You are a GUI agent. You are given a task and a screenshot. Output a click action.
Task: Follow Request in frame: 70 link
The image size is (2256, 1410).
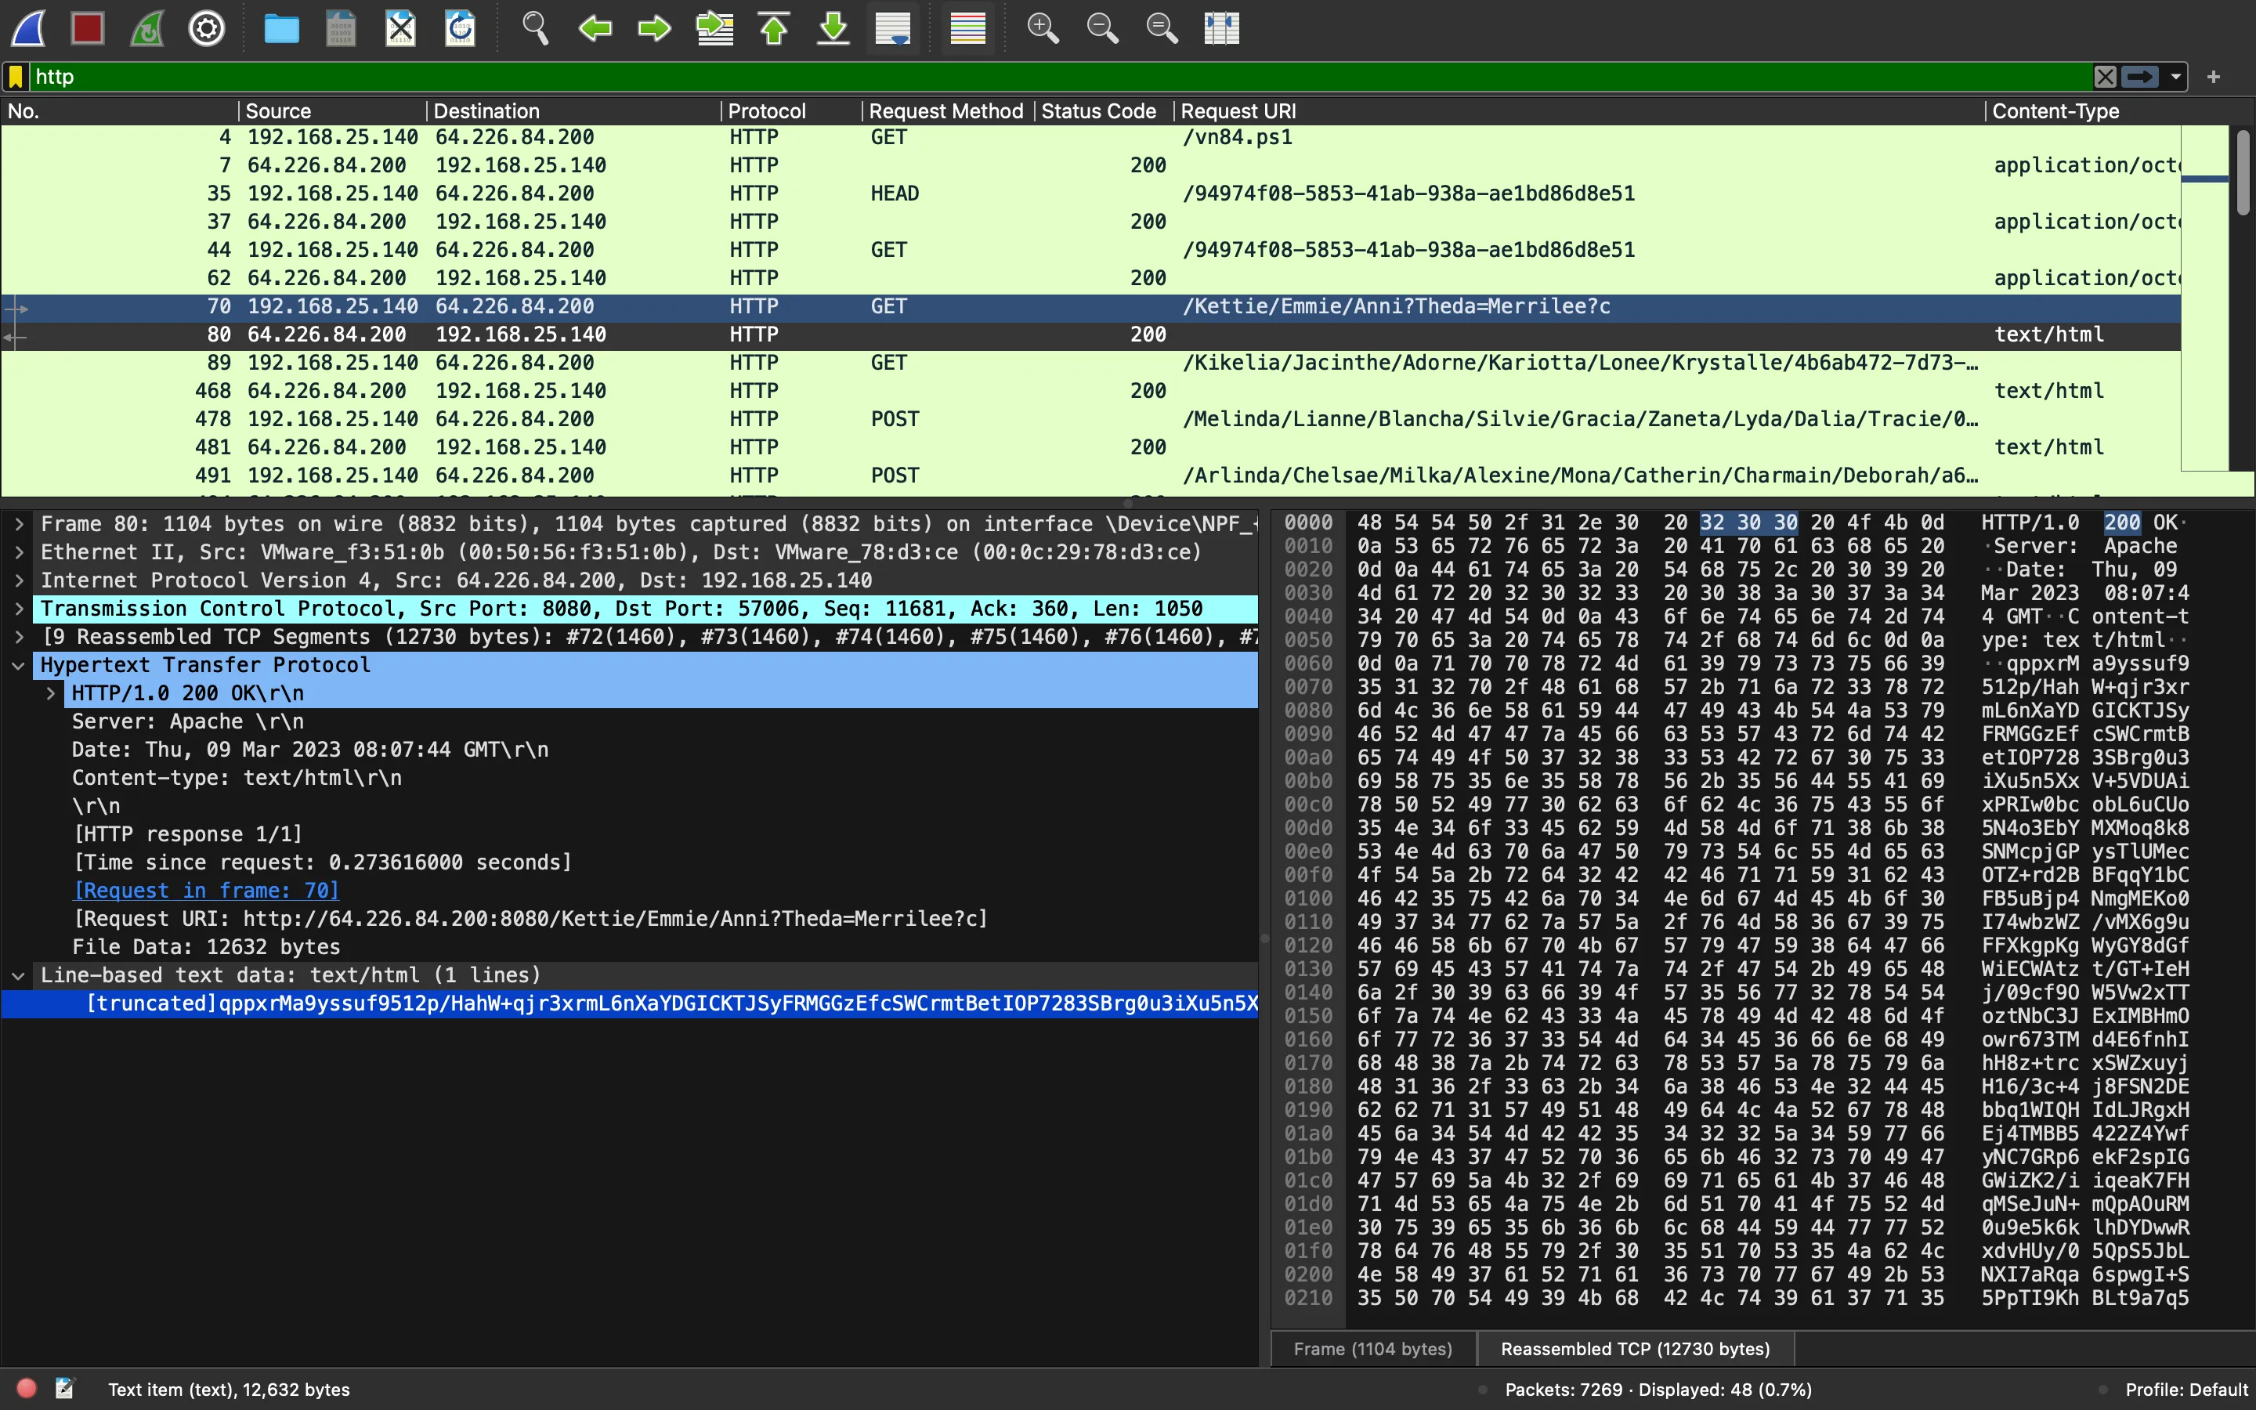(206, 891)
